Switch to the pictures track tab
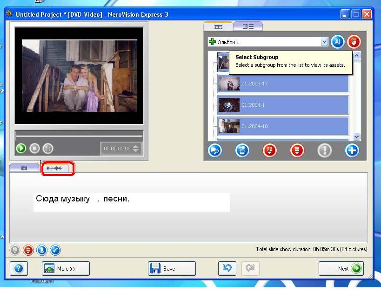381x298 pixels. pyautogui.click(x=24, y=168)
